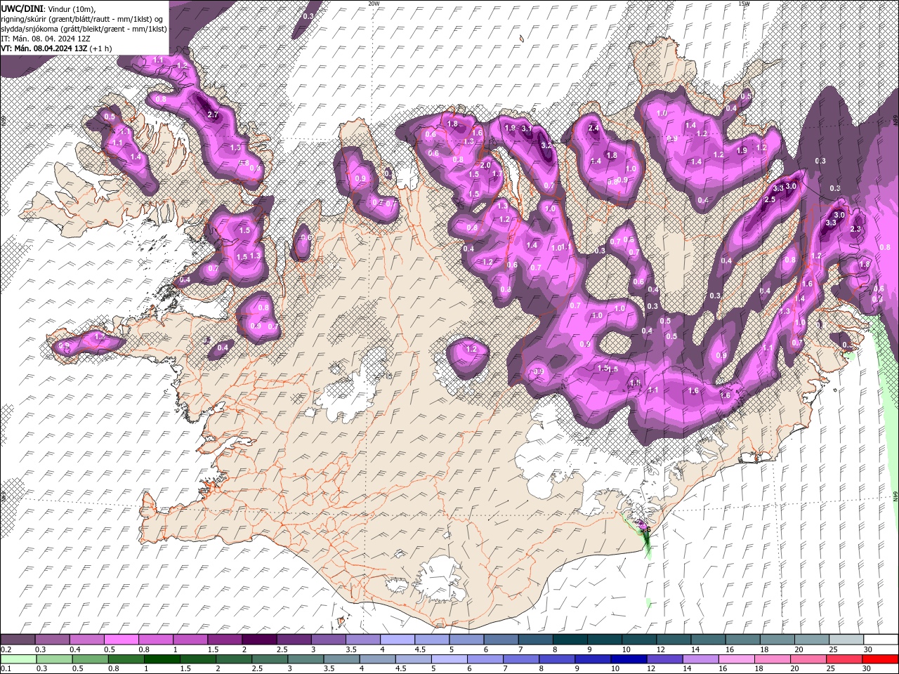Click the palest green 0.1 lower scale swatch
Viewport: 899px width, 674px height.
(x=19, y=659)
